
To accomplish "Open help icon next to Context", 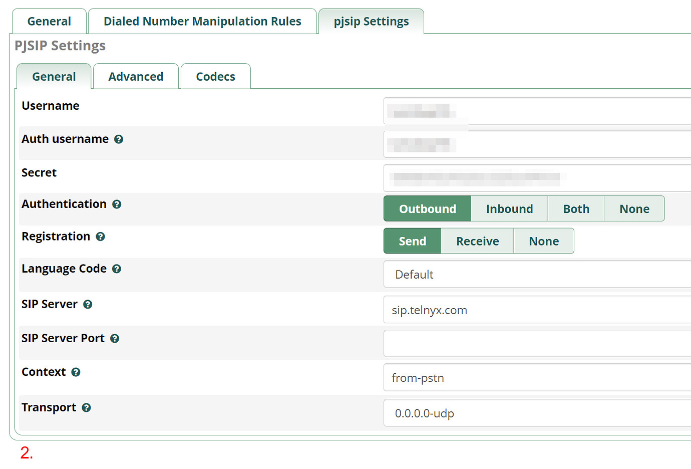I will coord(76,372).
